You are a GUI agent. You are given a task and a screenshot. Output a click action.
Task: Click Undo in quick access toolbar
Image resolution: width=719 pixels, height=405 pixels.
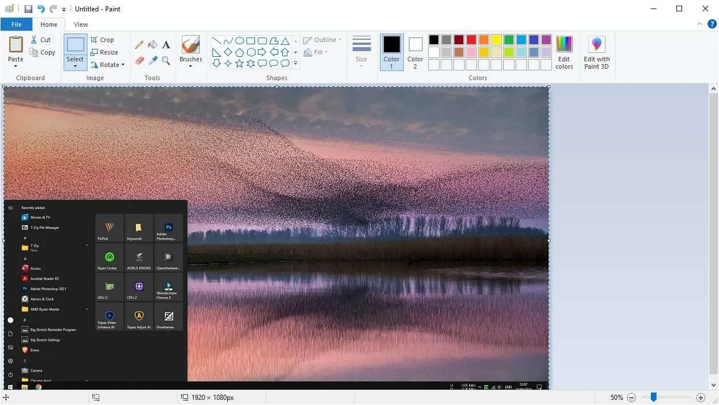point(41,9)
